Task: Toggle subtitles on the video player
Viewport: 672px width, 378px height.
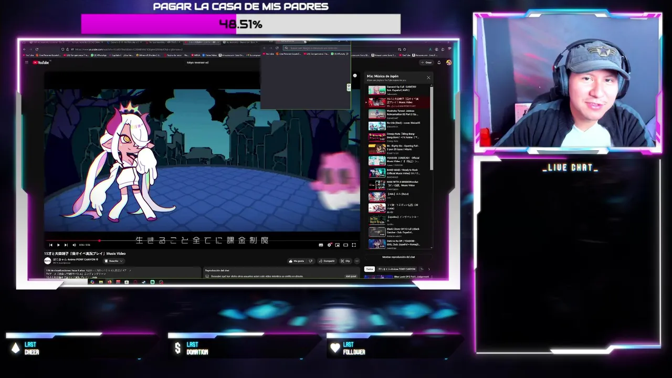Action: click(321, 245)
